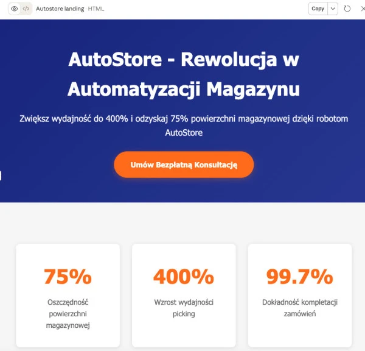Click 'Dokładność kompletacji zamówień' caption
The height and width of the screenshot is (351, 365).
pyautogui.click(x=300, y=308)
